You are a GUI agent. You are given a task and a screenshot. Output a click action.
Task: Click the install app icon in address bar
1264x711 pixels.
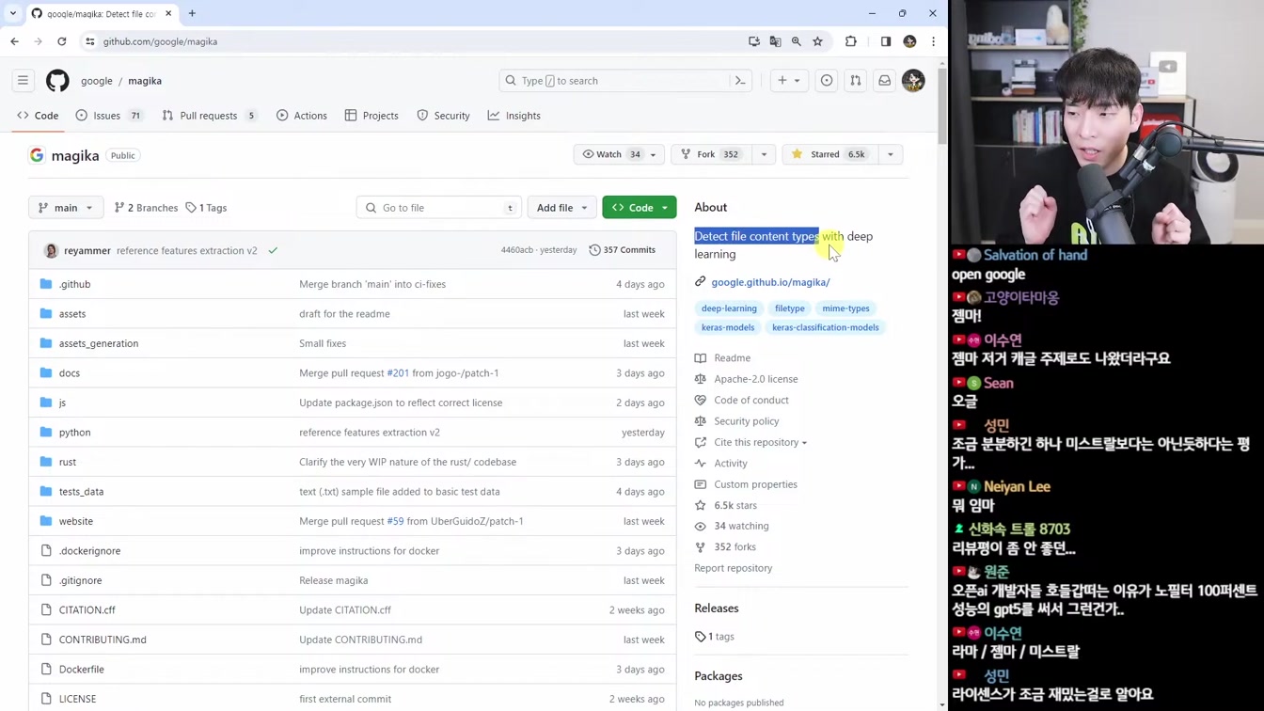coord(754,41)
